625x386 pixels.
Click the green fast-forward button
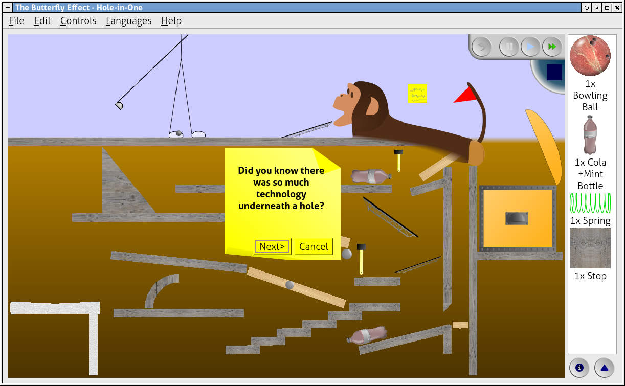click(552, 47)
